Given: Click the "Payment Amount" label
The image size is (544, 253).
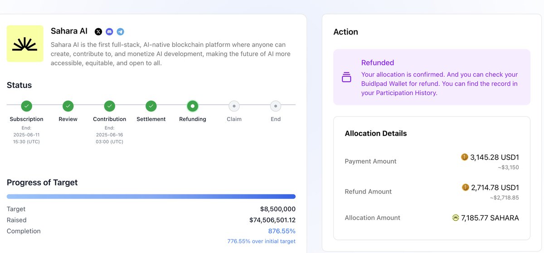Looking at the screenshot, I should pos(371,161).
